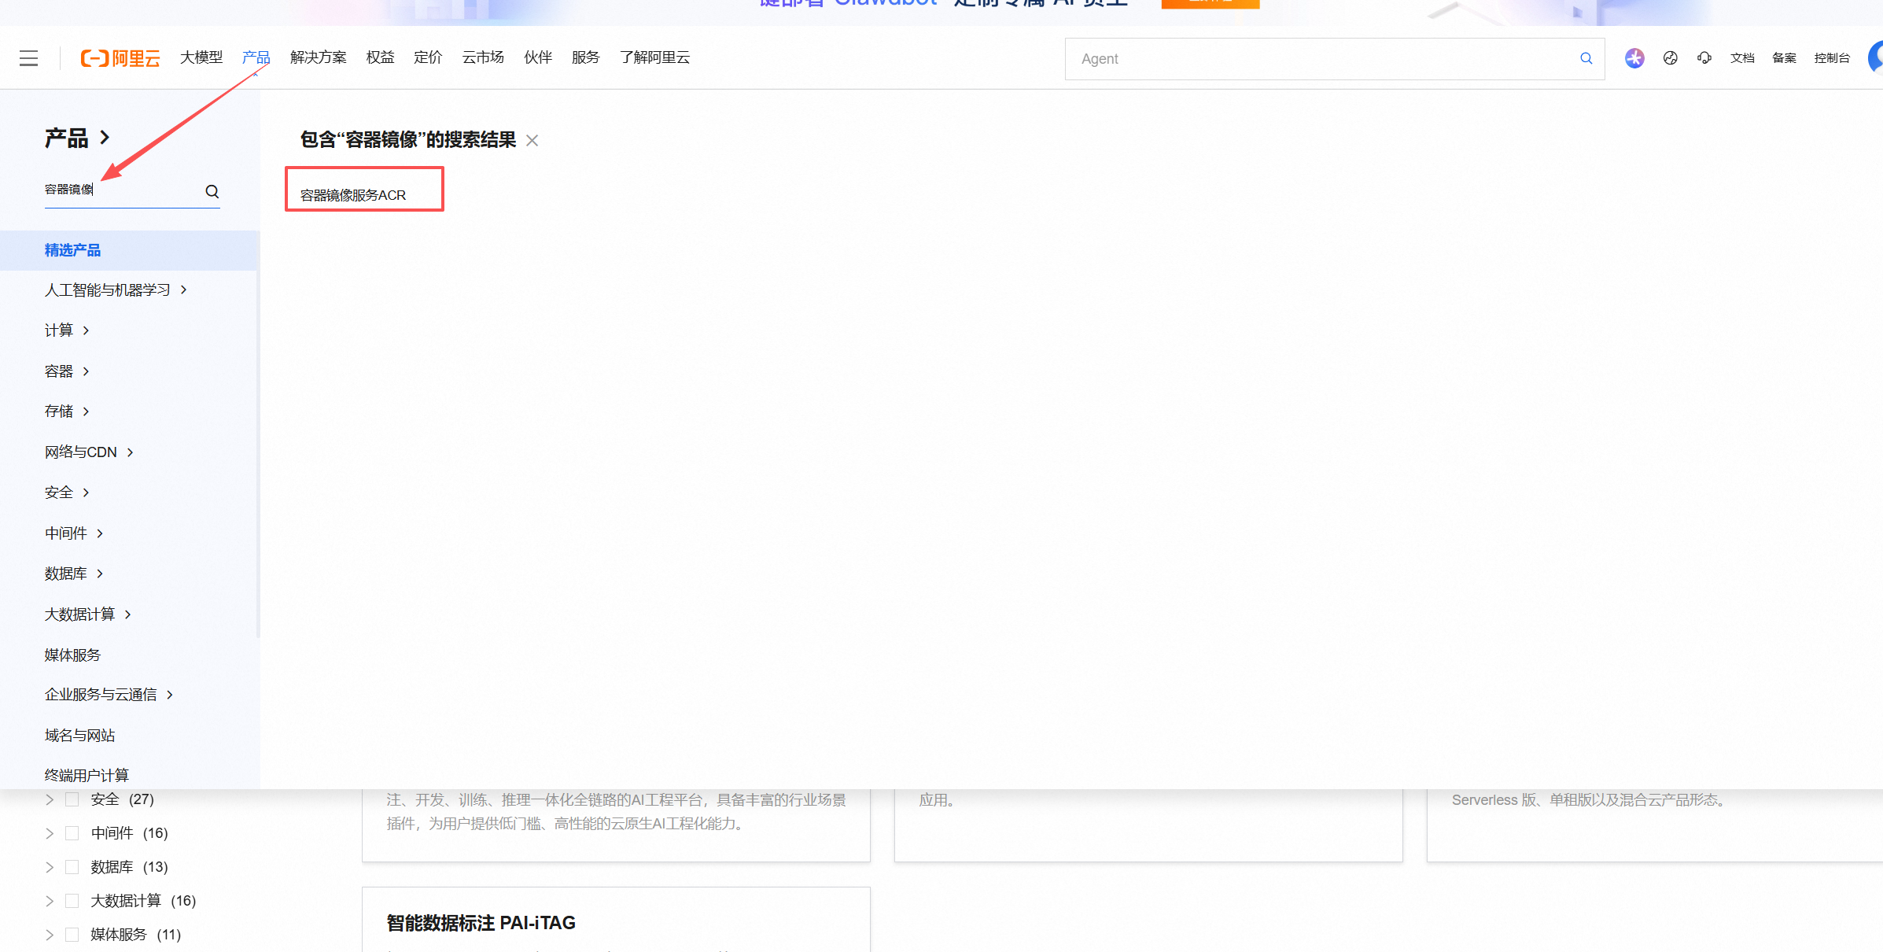Click the blue search icon in Agent field
1883x952 pixels.
tap(1586, 58)
